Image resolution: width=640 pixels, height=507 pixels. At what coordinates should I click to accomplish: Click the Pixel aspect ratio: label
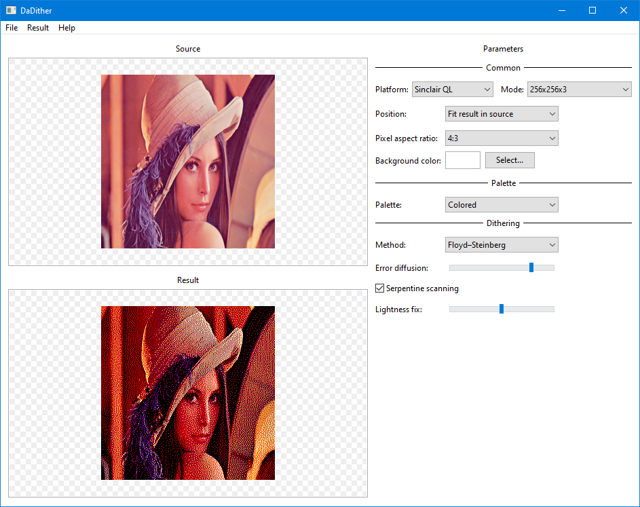[406, 138]
